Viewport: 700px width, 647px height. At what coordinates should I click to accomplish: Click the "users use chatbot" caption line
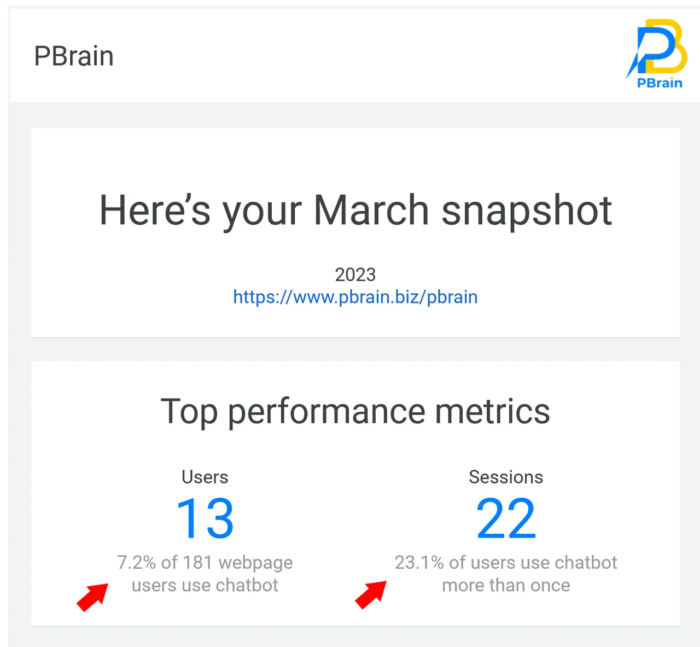(x=205, y=585)
